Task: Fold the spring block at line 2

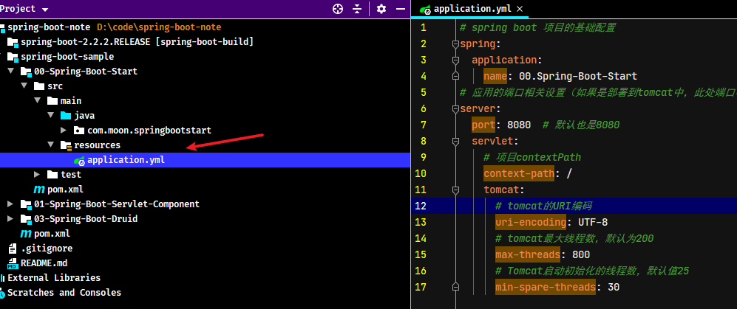Action: tap(455, 44)
